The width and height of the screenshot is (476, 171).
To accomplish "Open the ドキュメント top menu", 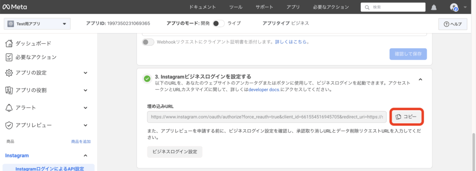I will coord(202,7).
